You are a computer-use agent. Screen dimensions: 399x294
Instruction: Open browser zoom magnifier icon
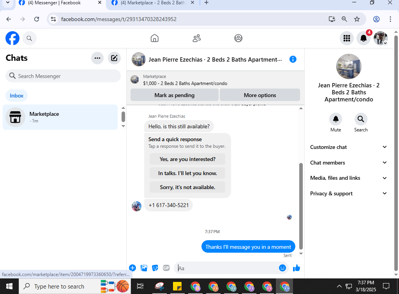coord(344,19)
